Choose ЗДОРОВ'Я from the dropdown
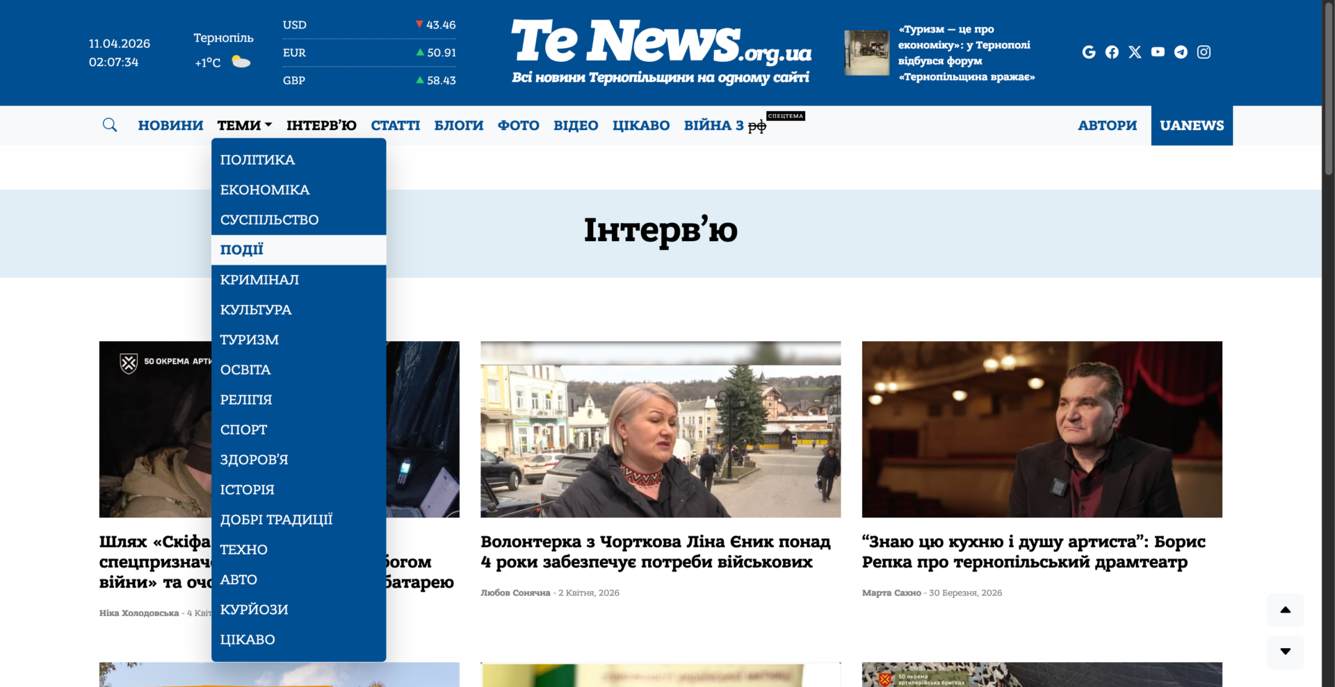Image resolution: width=1335 pixels, height=687 pixels. [298, 459]
